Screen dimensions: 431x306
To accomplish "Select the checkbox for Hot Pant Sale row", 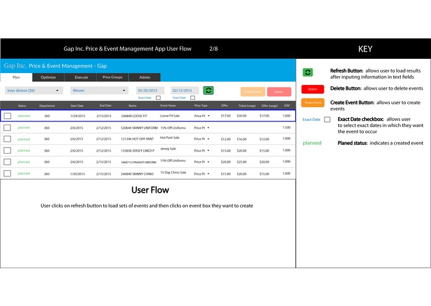I will (7, 139).
